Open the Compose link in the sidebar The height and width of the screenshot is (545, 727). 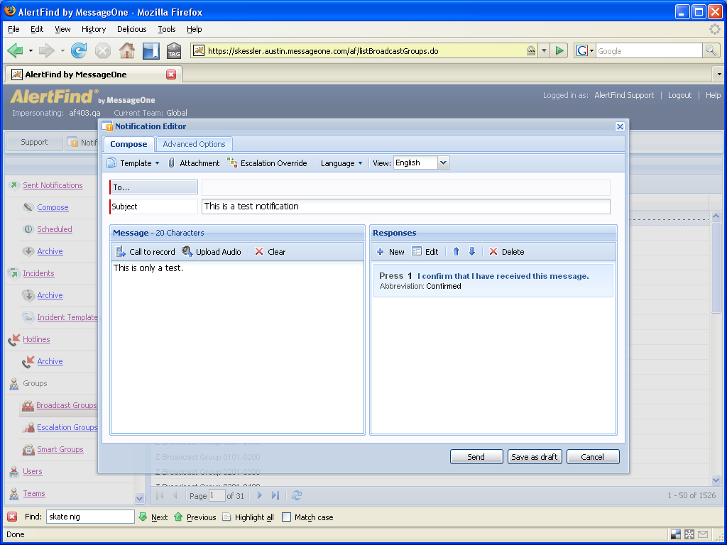53,207
